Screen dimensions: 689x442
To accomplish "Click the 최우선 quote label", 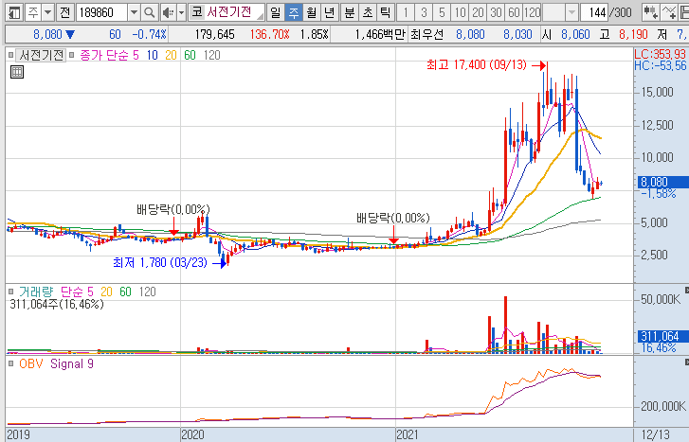I will pyautogui.click(x=426, y=34).
